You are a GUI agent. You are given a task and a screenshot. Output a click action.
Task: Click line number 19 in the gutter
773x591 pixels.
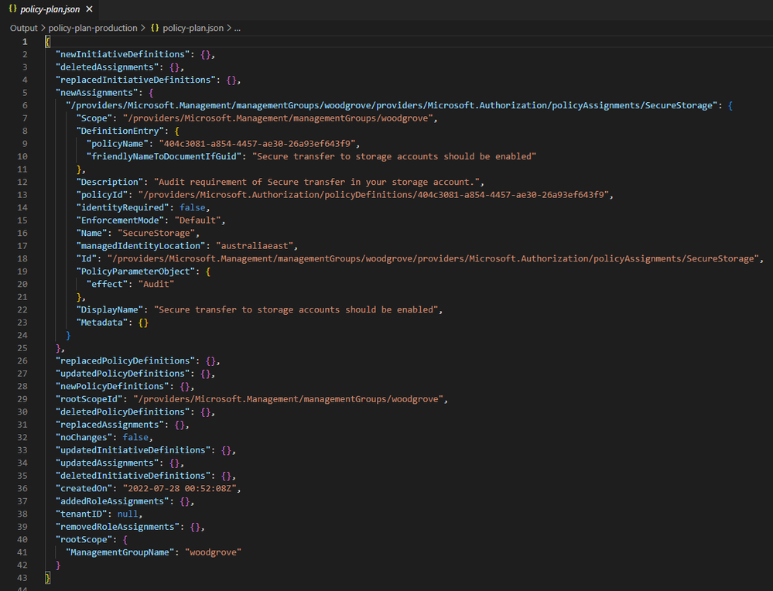pos(22,272)
